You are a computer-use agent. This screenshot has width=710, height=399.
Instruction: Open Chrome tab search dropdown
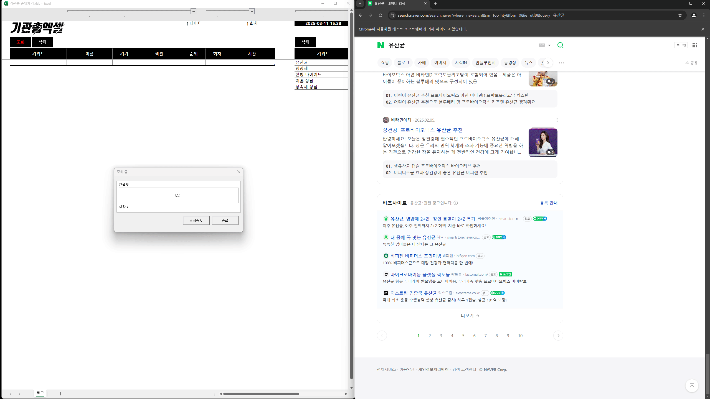pyautogui.click(x=360, y=4)
